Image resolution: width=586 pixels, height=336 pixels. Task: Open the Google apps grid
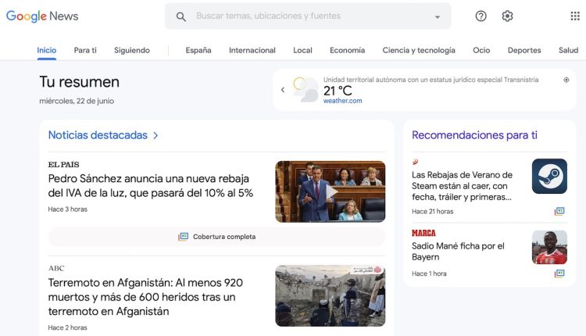[575, 16]
